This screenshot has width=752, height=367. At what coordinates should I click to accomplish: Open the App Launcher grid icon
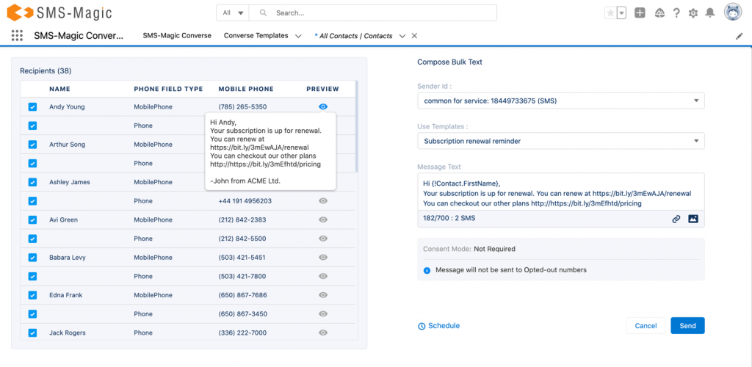pos(17,35)
